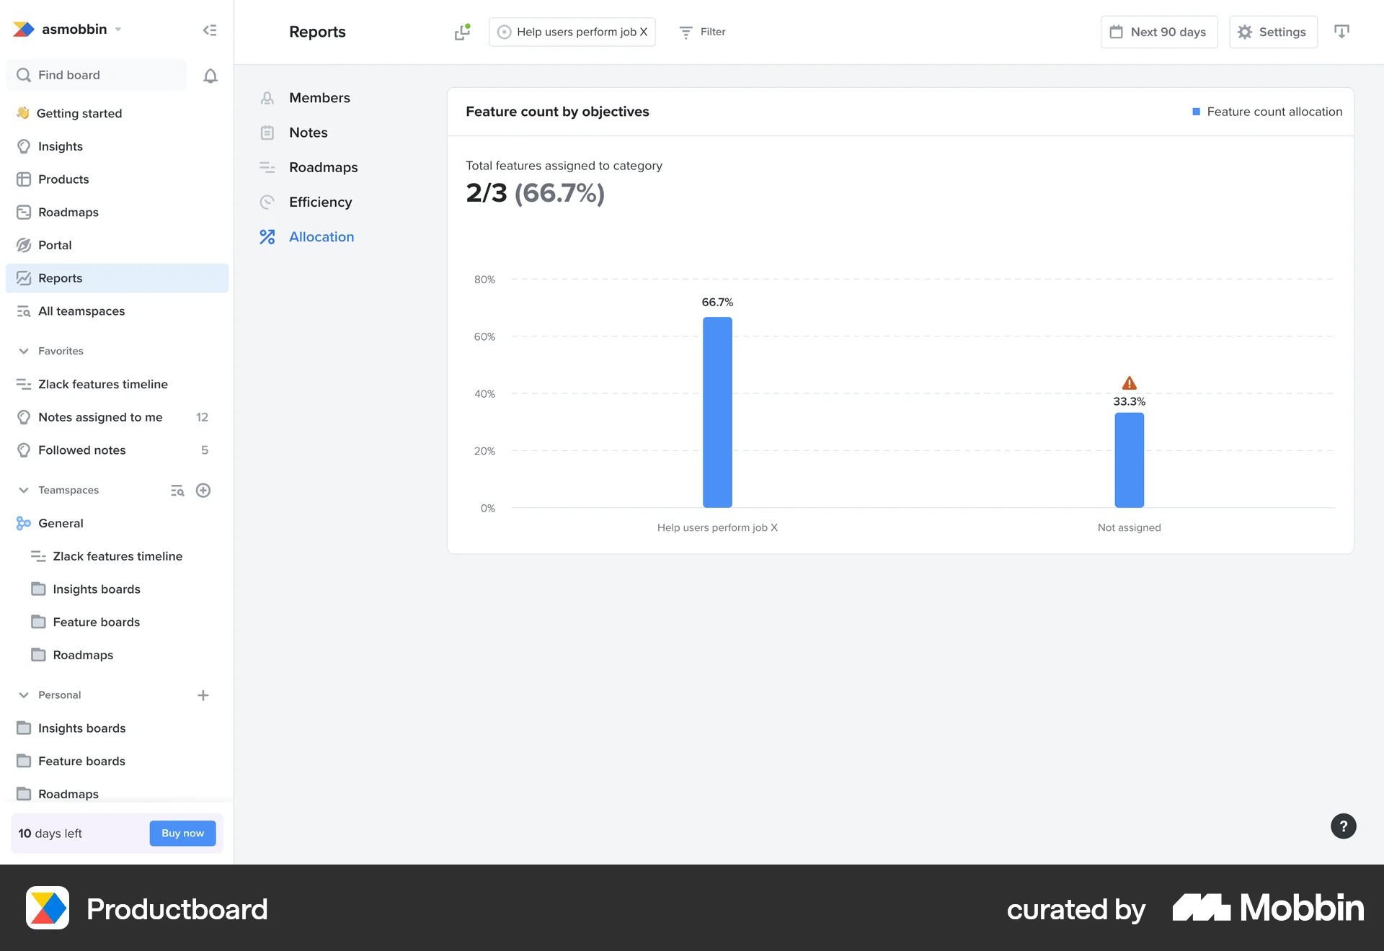Open the Members report section
The image size is (1384, 951).
coord(319,97)
